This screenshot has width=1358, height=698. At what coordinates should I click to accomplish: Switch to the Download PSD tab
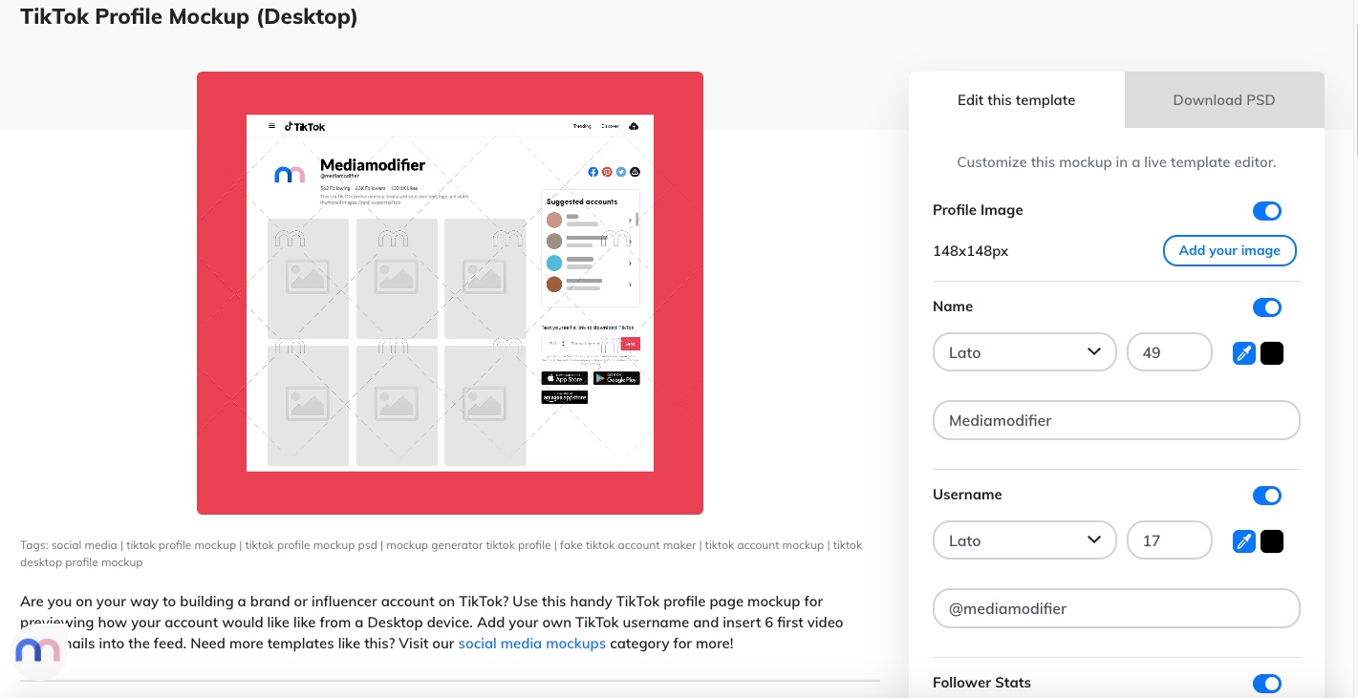click(1224, 99)
